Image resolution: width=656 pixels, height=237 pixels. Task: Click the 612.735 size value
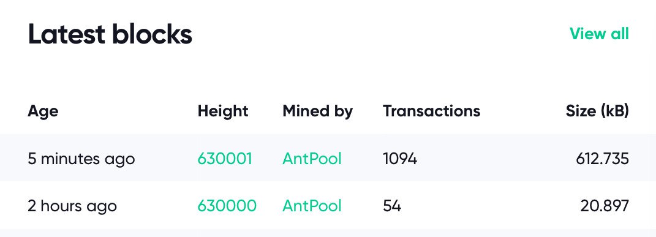[x=603, y=159]
